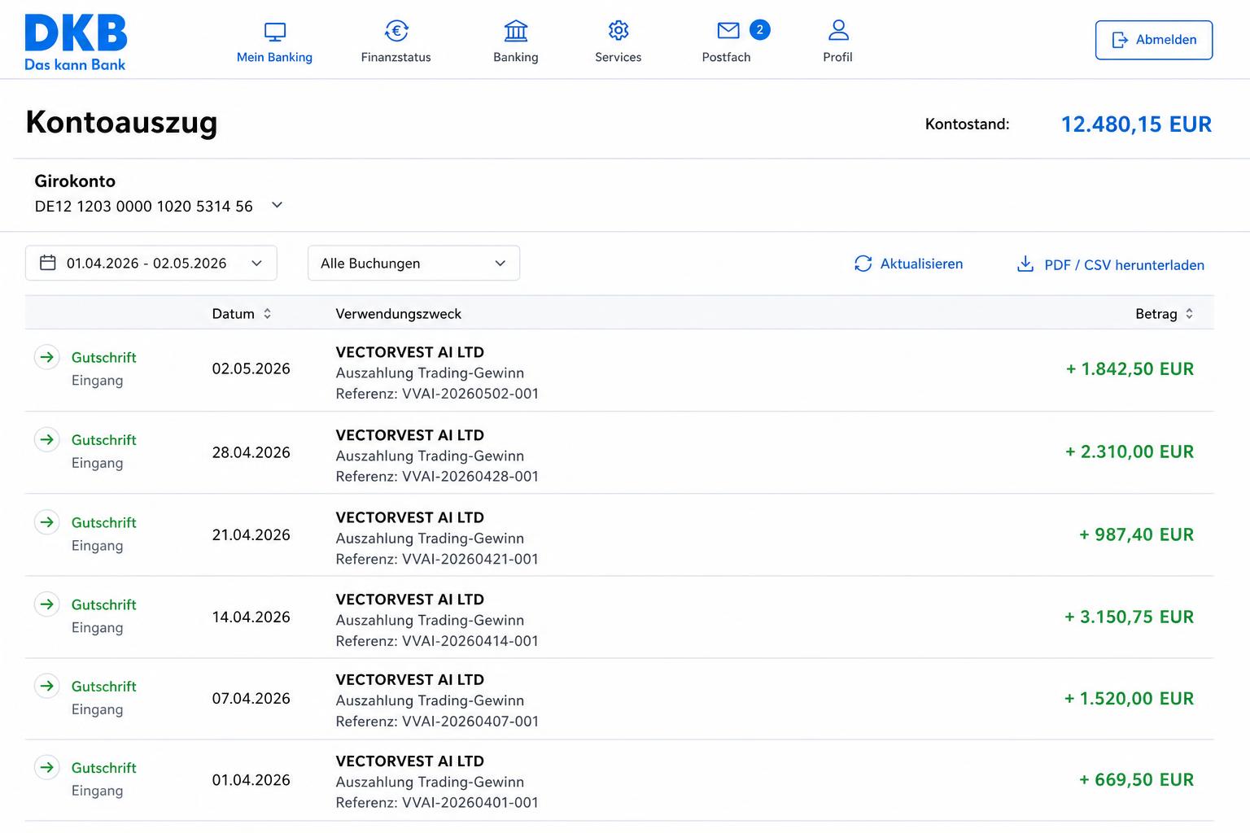Click the DKB logo
Image resolution: width=1250 pixels, height=833 pixels.
(x=76, y=43)
